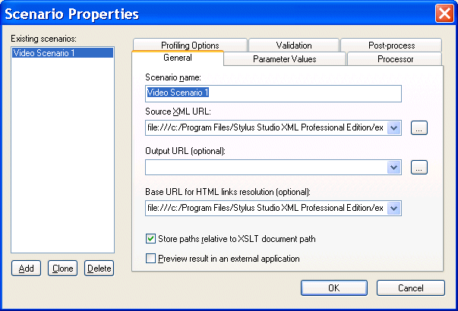Expand the Source XML URL dropdown
Image resolution: width=458 pixels, height=311 pixels.
pos(393,127)
